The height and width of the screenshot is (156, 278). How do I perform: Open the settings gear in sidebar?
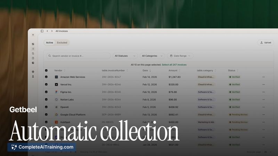pyautogui.click(x=33, y=72)
